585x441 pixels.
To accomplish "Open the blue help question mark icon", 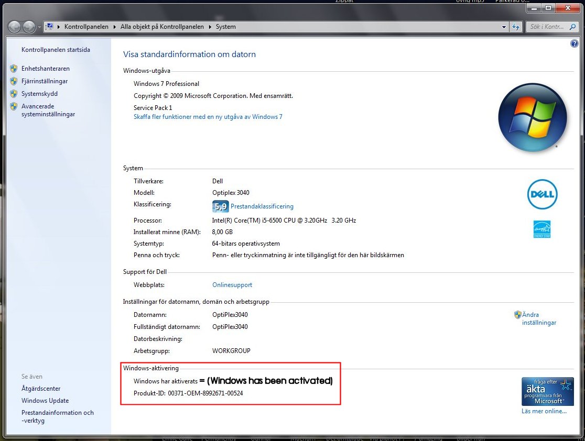I will tap(574, 43).
